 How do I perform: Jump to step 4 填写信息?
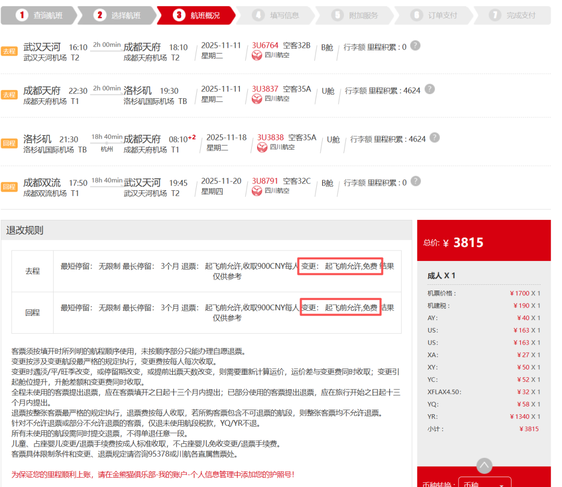point(276,16)
